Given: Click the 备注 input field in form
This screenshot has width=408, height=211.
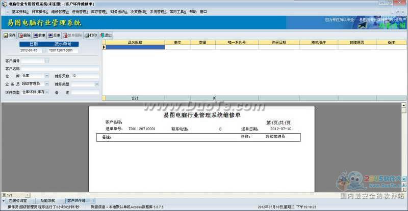Looking at the screenshot, I should point(85,93).
